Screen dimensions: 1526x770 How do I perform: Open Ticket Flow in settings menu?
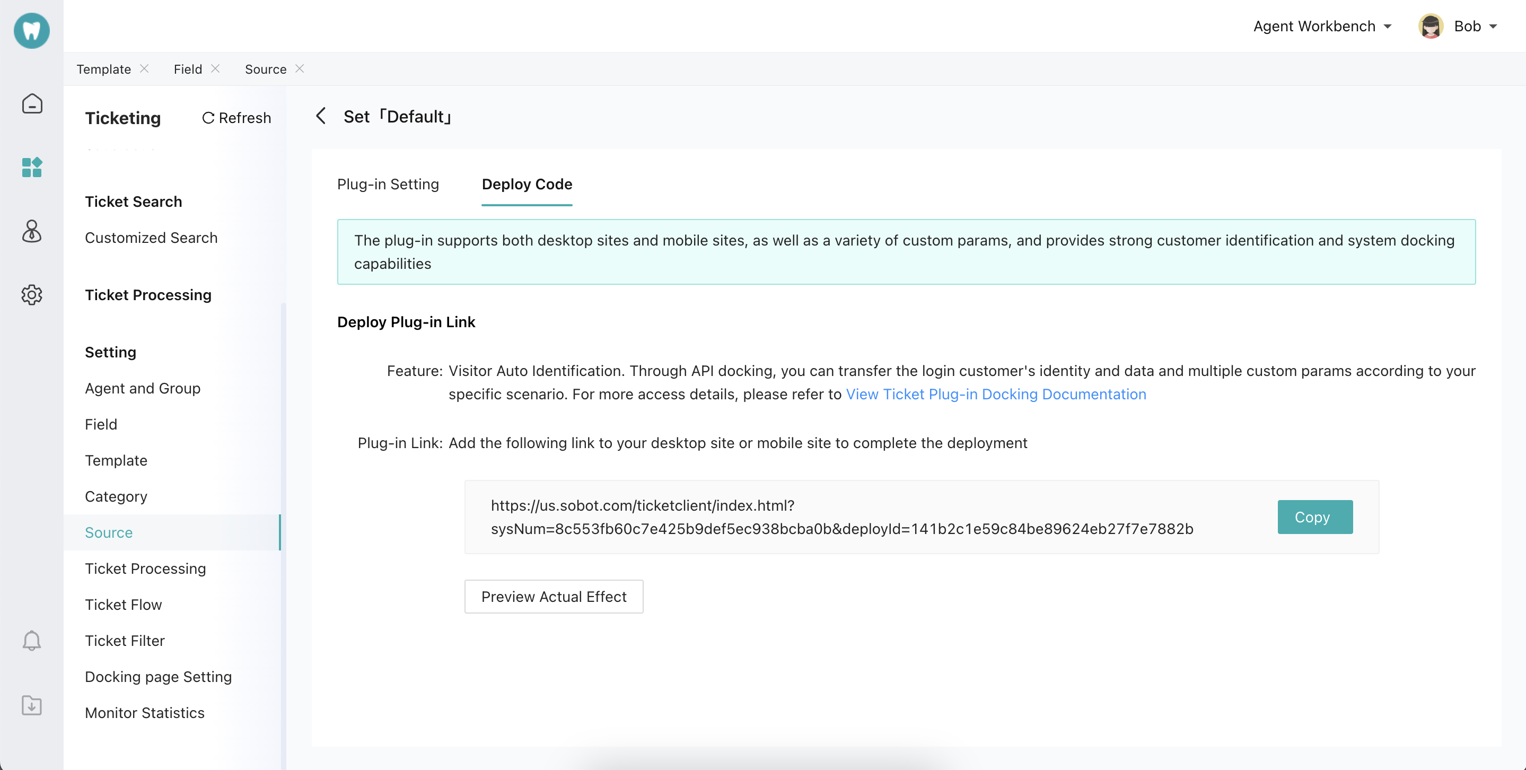[x=123, y=604]
